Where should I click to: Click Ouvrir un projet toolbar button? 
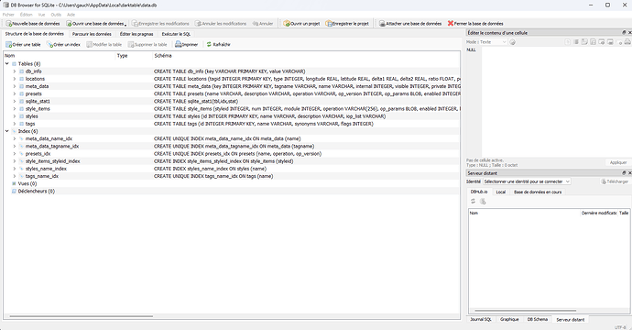coord(301,24)
